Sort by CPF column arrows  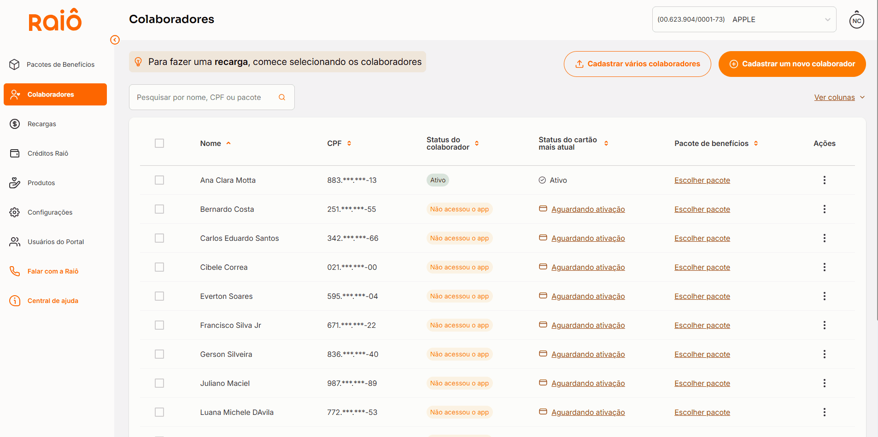[349, 143]
